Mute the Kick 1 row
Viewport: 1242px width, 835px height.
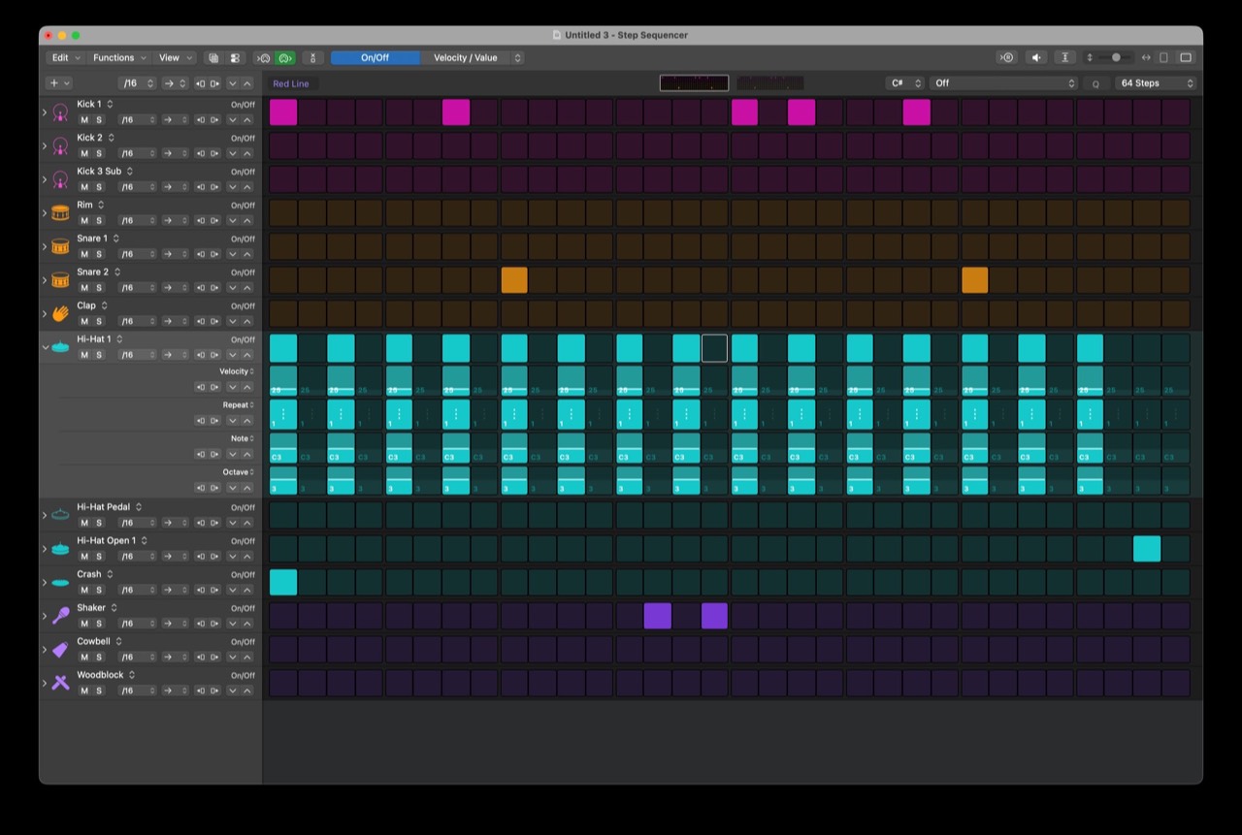84,120
